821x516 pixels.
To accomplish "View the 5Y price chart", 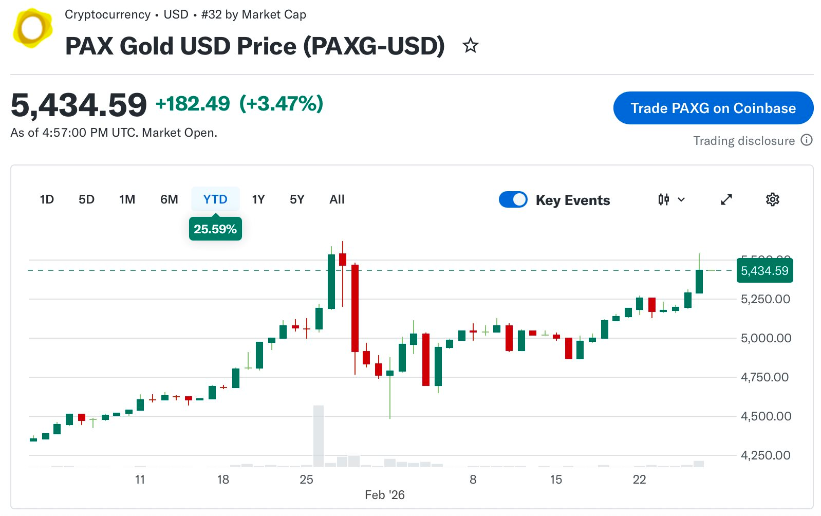I will [296, 199].
